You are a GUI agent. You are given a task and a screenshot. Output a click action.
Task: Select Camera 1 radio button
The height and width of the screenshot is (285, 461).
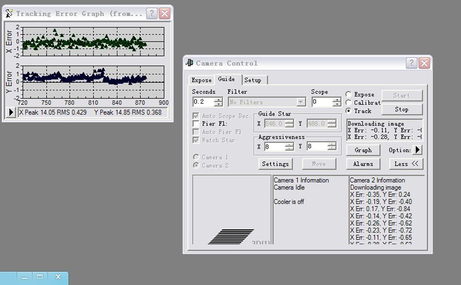196,157
